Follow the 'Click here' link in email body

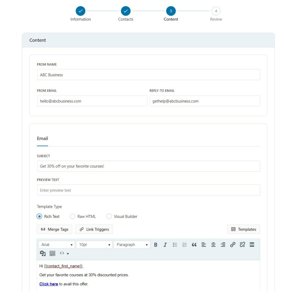pos(49,284)
